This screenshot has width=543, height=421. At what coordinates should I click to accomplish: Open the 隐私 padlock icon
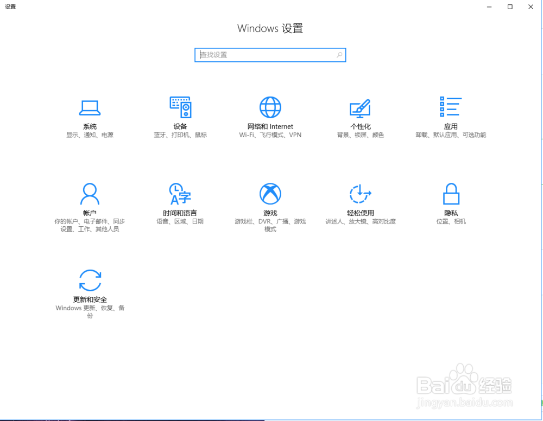(x=451, y=194)
